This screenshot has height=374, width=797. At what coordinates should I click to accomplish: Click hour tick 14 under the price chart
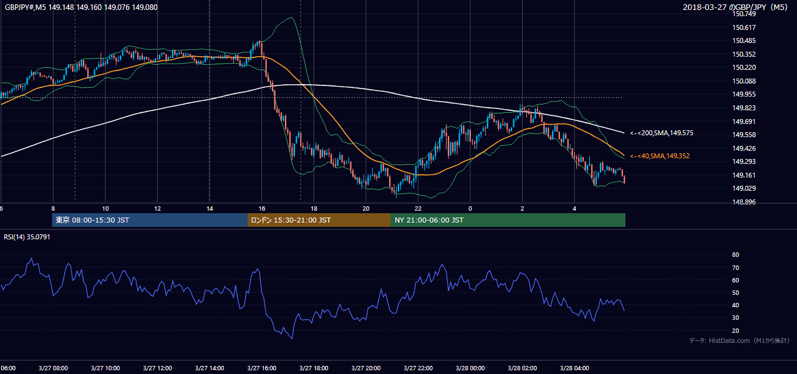tap(210, 209)
